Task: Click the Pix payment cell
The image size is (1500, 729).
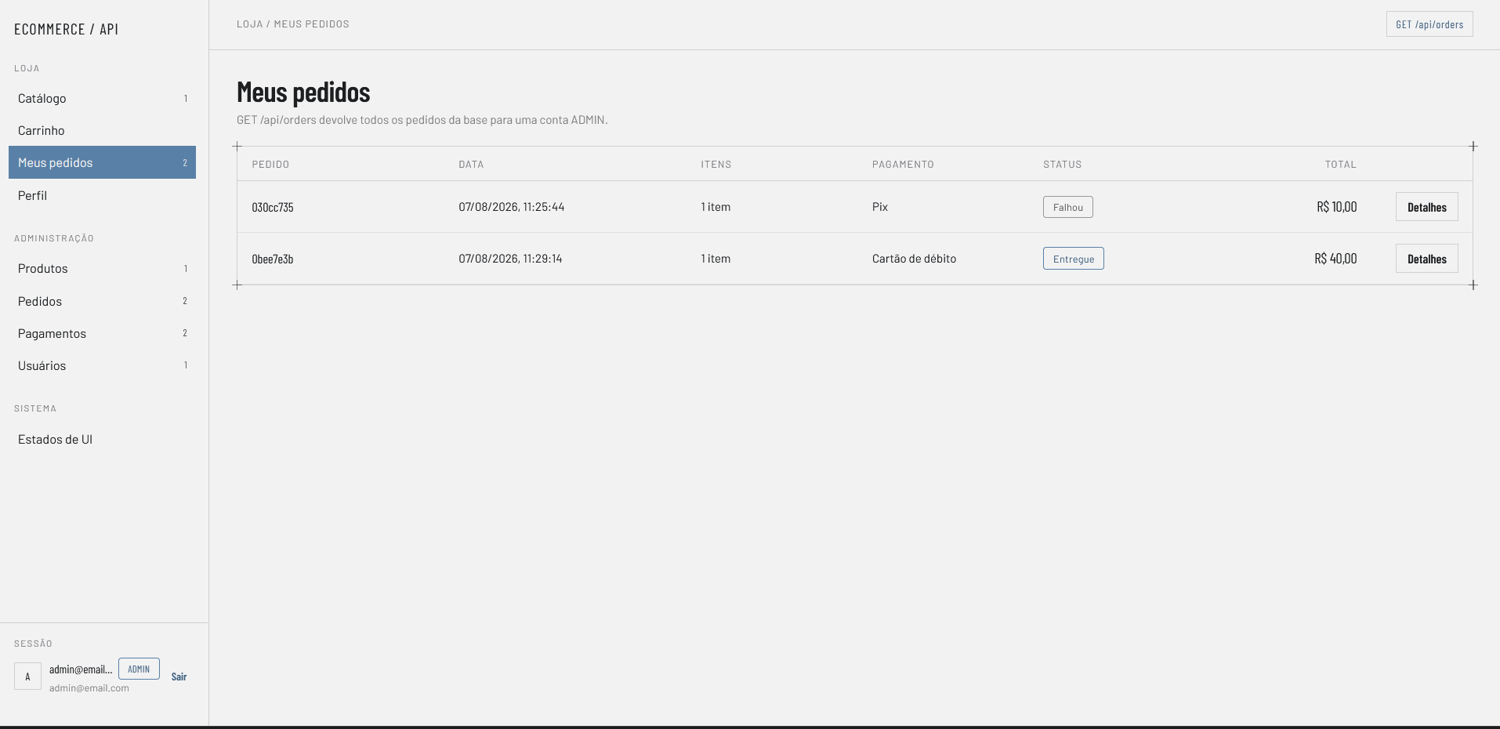Action: (880, 207)
